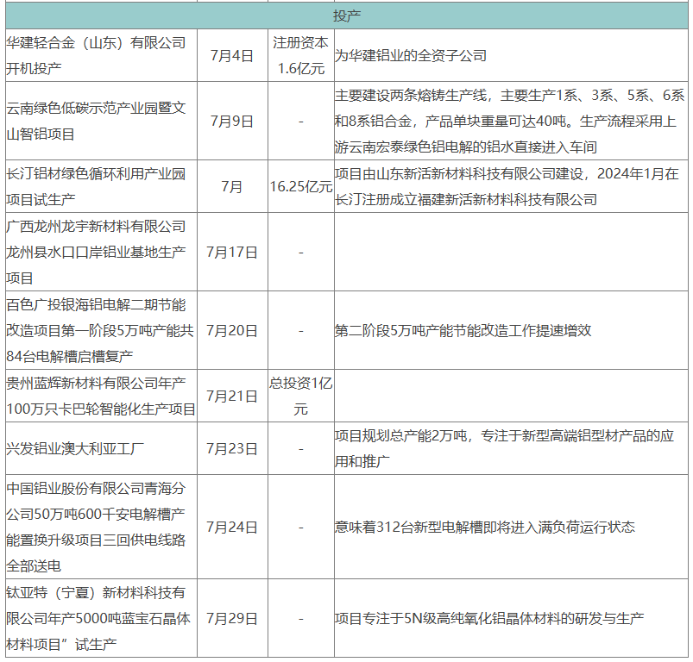This screenshot has width=693, height=662.
Task: Click note 项目专注于5N级高纯氧化铝晶体材料的研发与生产
Action: (x=489, y=618)
